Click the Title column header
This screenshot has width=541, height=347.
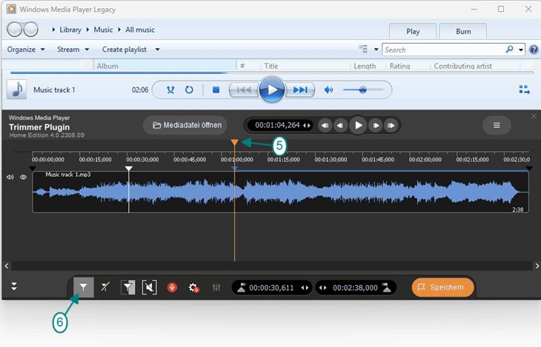coord(305,66)
